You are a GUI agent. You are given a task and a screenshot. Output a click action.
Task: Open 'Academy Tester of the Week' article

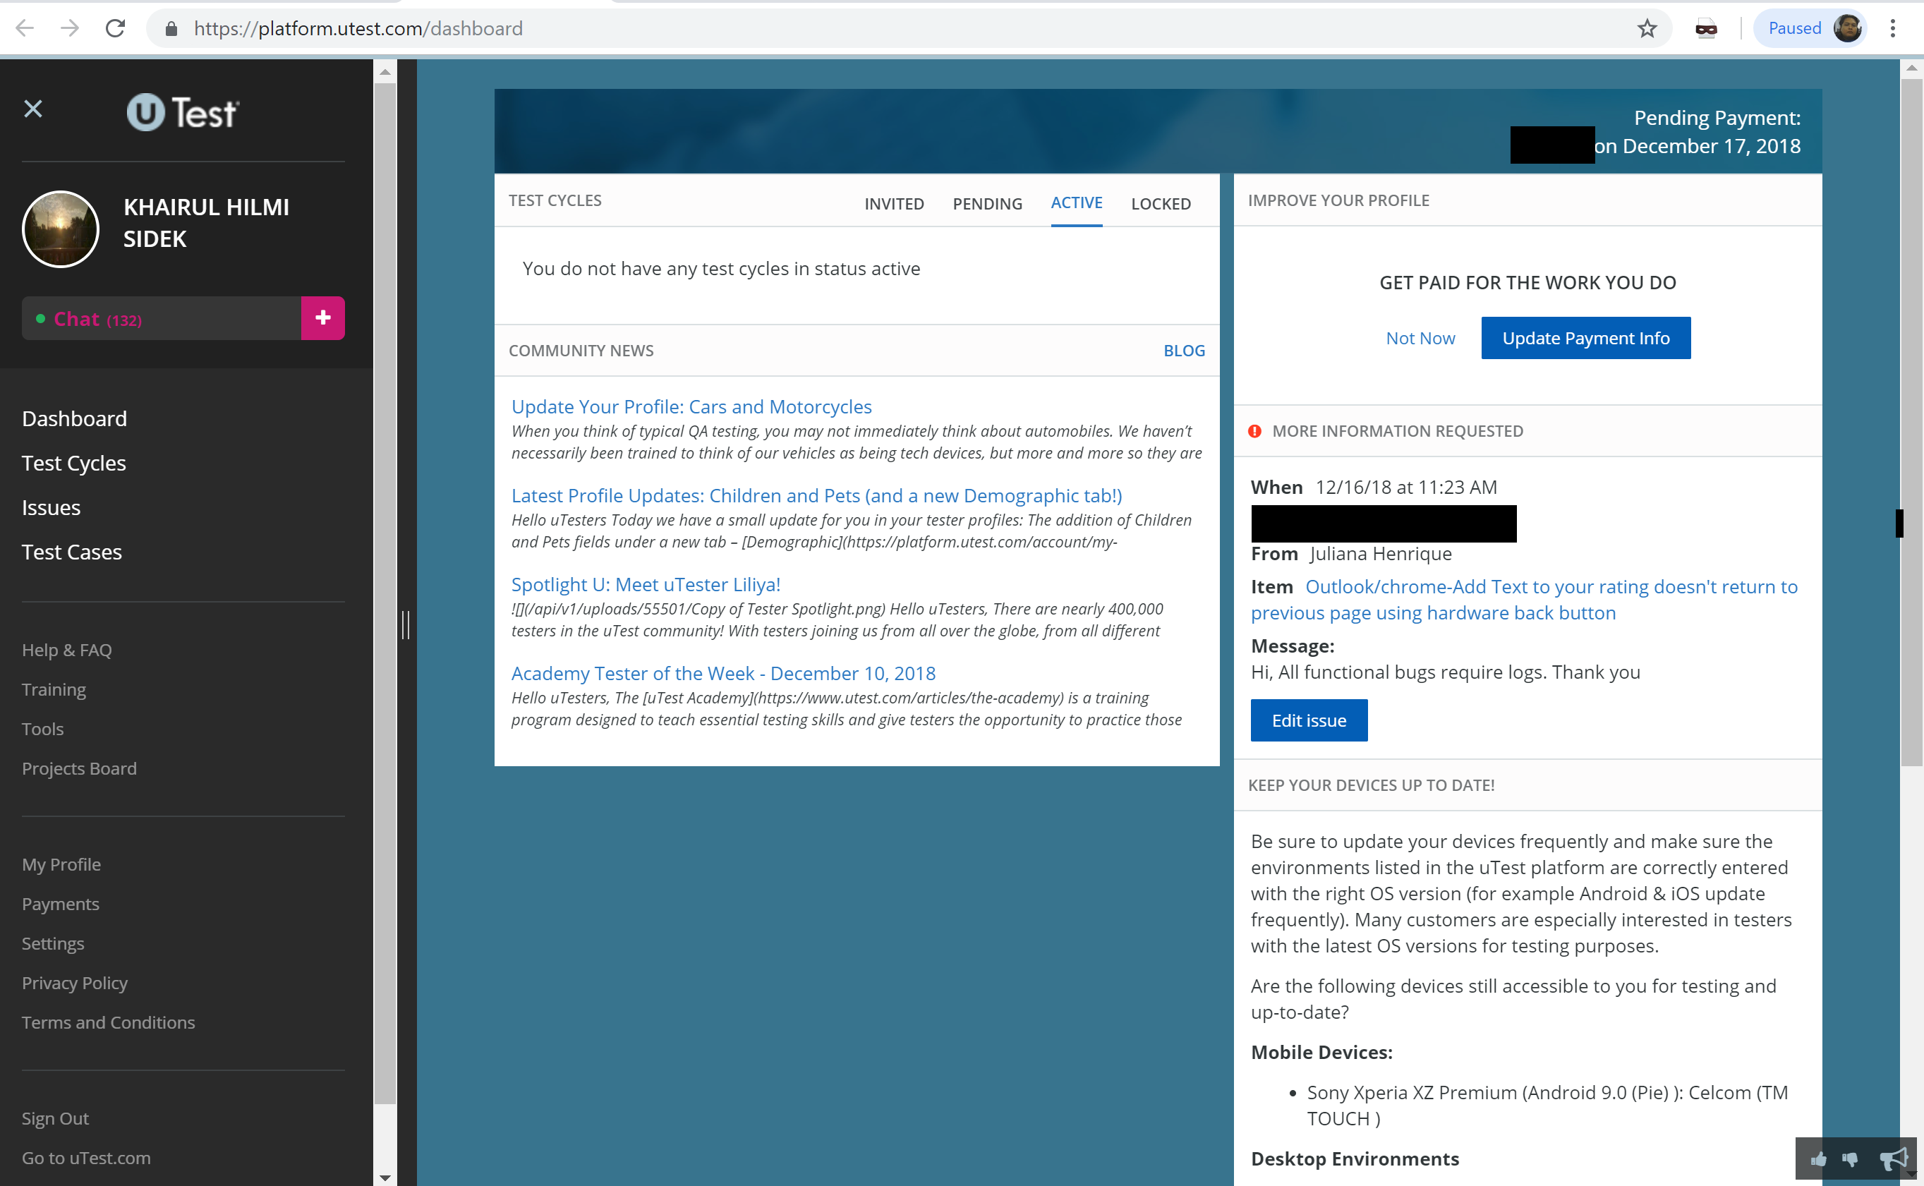pos(723,673)
